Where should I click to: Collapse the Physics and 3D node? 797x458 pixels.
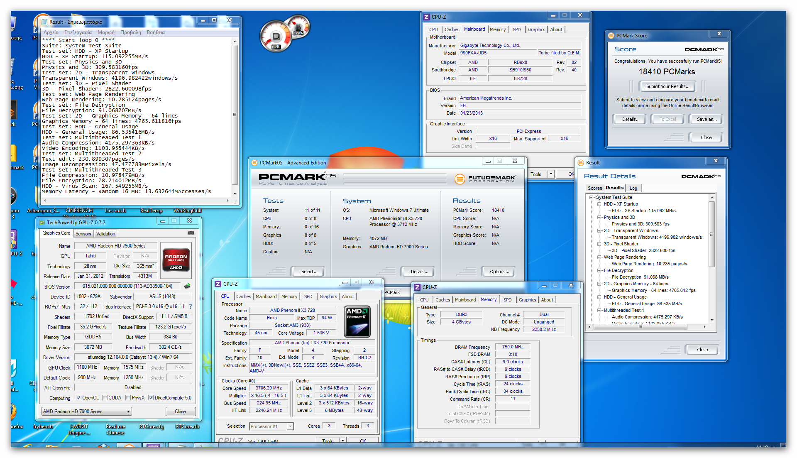tap(599, 218)
